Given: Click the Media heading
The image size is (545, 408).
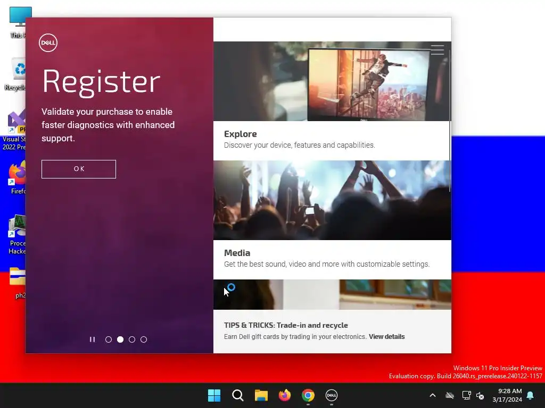Looking at the screenshot, I should [x=237, y=253].
